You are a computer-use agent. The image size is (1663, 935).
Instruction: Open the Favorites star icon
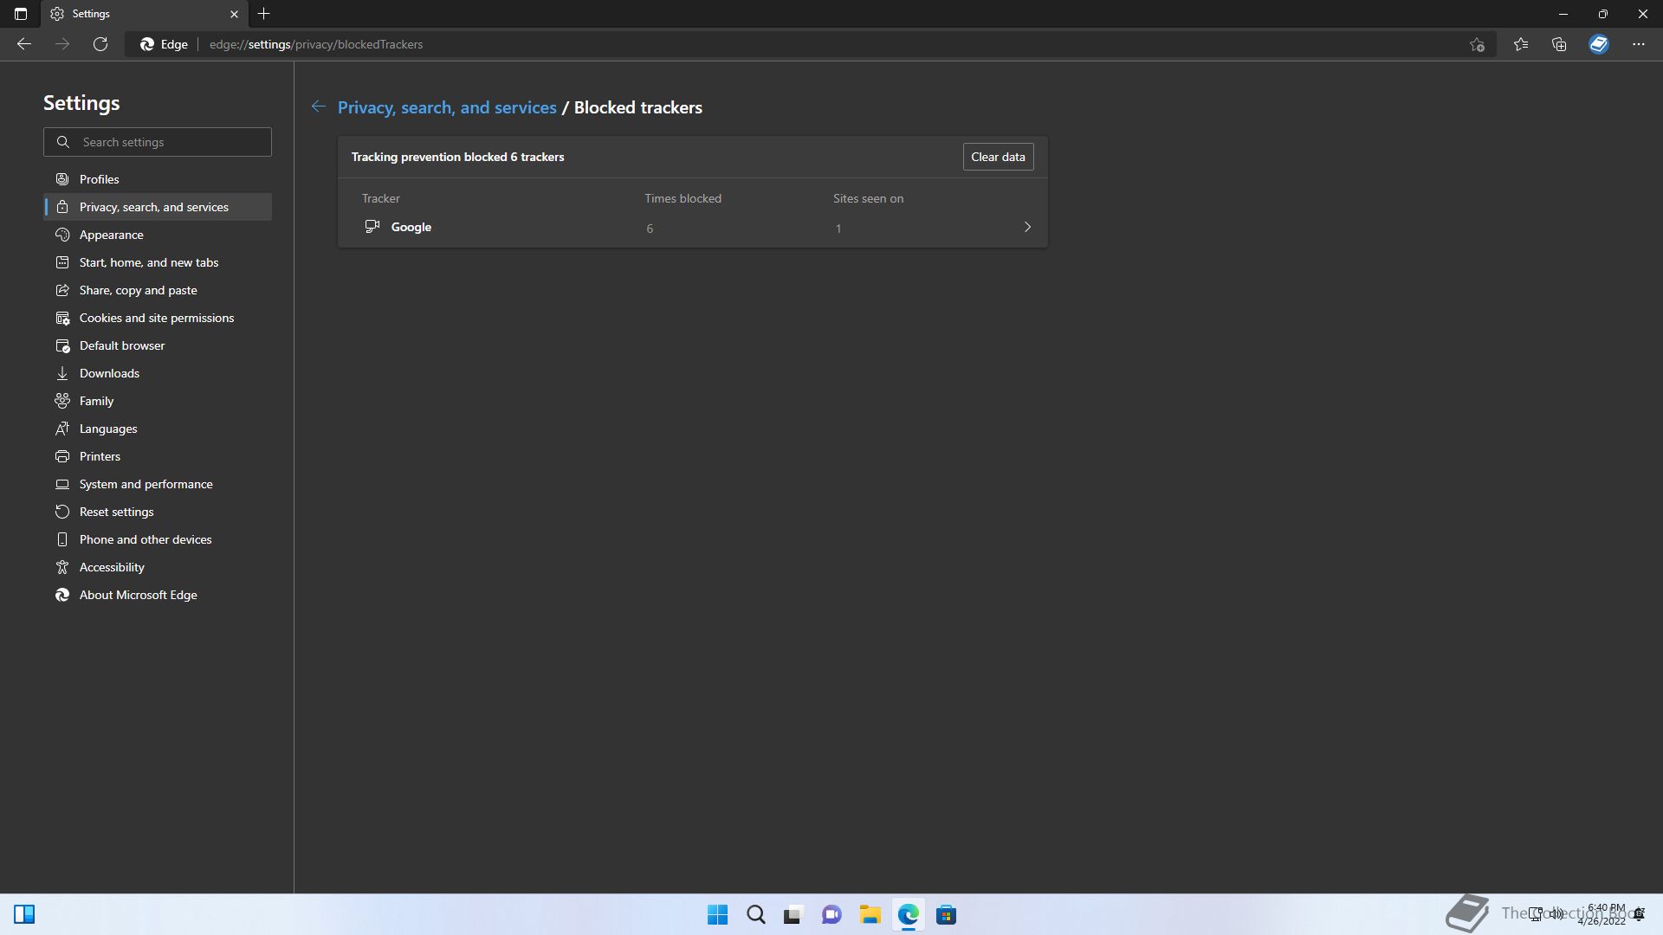pyautogui.click(x=1520, y=44)
